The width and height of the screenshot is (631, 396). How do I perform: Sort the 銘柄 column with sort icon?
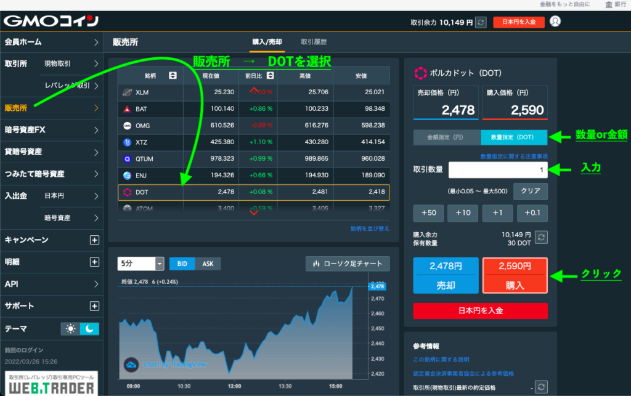(173, 76)
